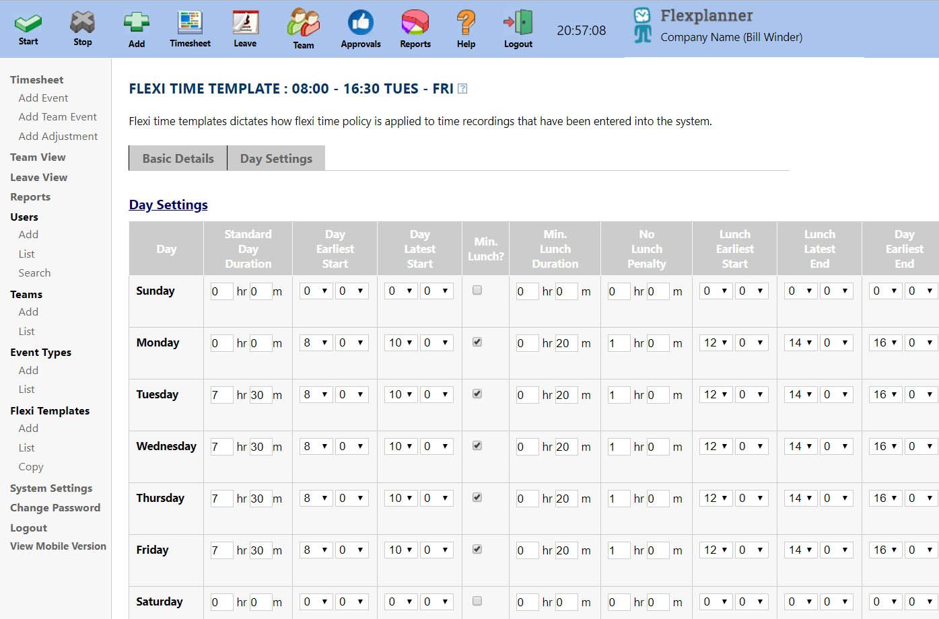Open the Leave toolbar icon

245,23
